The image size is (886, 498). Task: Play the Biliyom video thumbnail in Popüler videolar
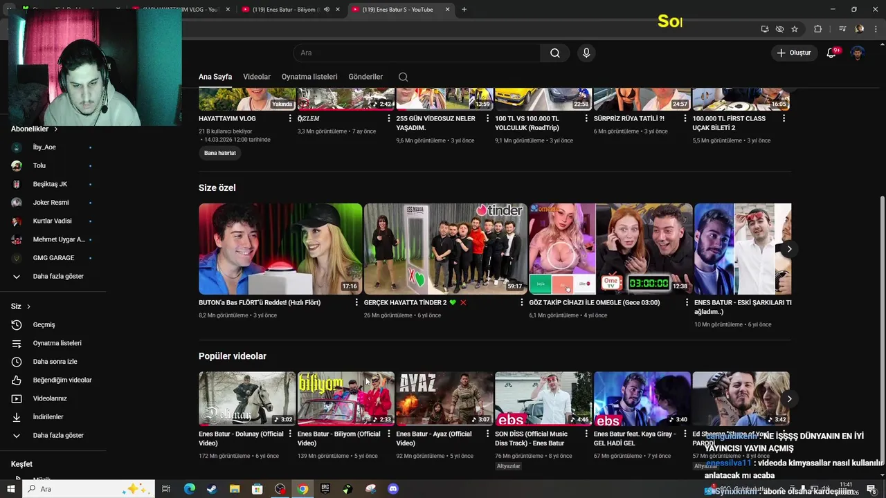point(346,398)
